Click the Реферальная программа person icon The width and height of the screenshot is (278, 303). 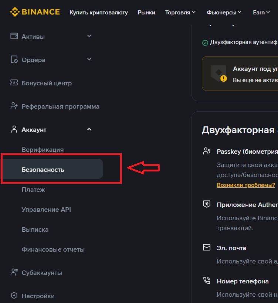(x=14, y=106)
